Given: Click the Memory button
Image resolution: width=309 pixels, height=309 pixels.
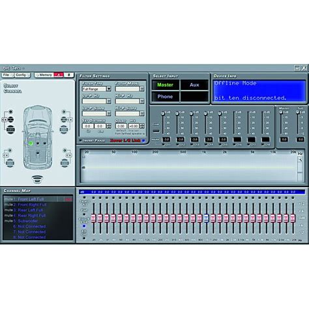Looking at the screenshot, I should (x=44, y=75).
